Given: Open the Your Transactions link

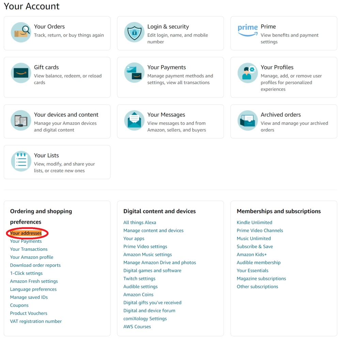Looking at the screenshot, I should (x=29, y=249).
